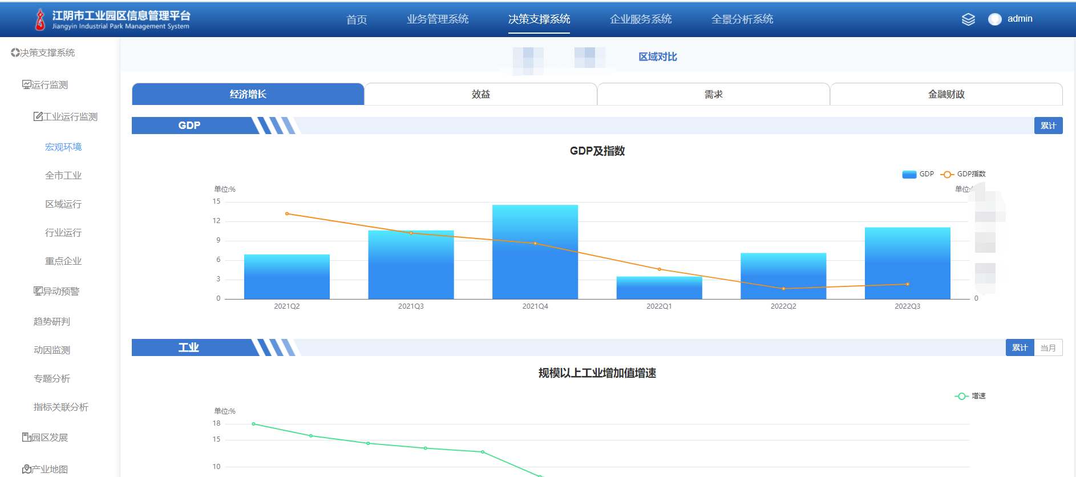Click the 2021Q2 GDP bar

287,277
